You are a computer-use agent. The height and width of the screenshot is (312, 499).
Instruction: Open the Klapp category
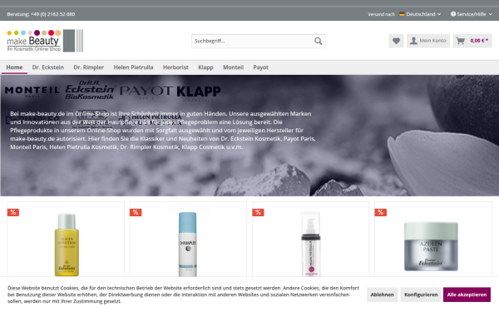pos(205,67)
